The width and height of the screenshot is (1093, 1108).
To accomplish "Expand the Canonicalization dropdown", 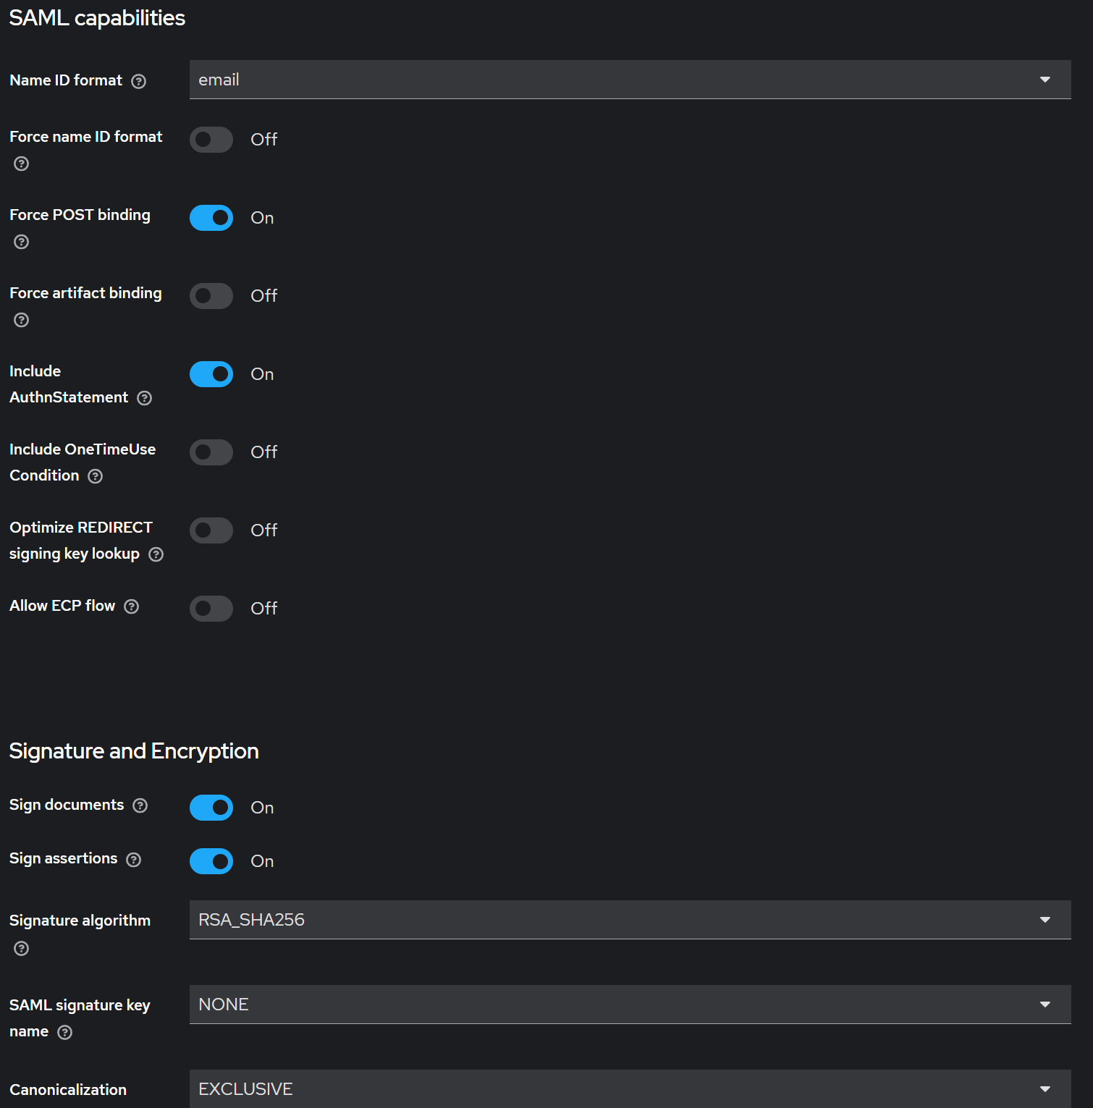I will (x=1045, y=1088).
